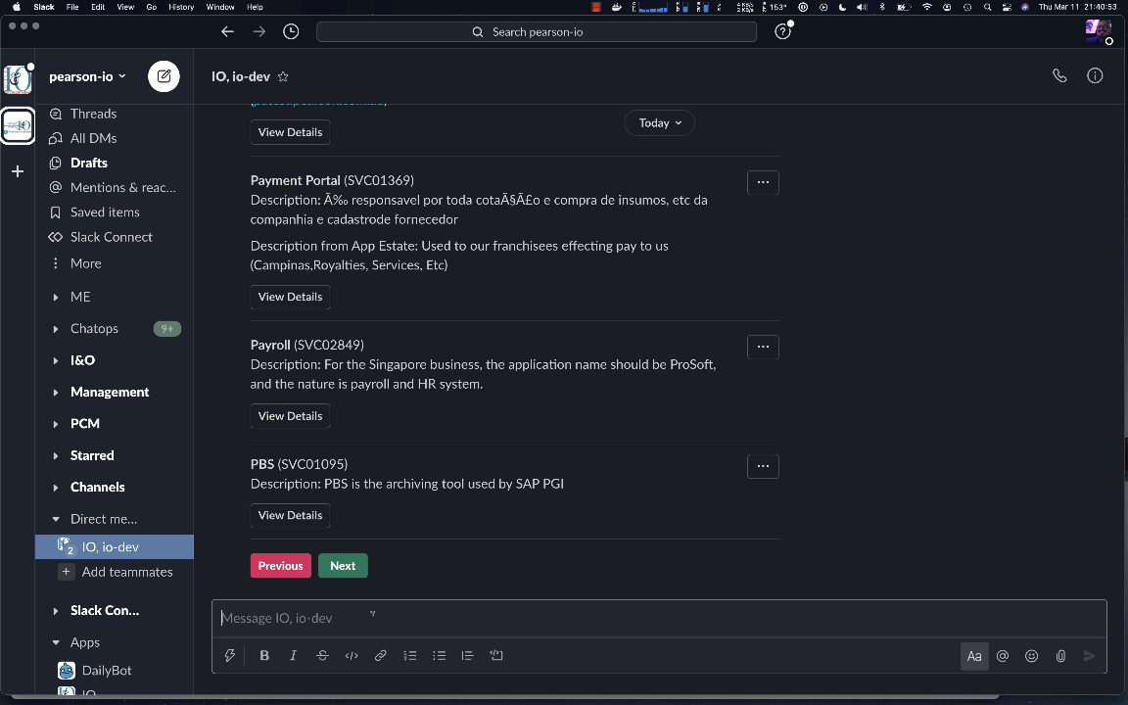View Details for PBS
This screenshot has height=705, width=1128.
290,515
